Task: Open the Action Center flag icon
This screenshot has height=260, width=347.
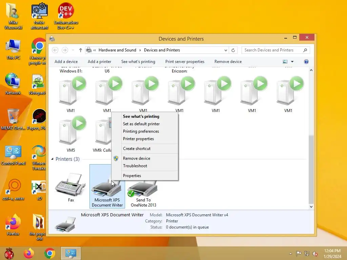Action: pyautogui.click(x=299, y=253)
